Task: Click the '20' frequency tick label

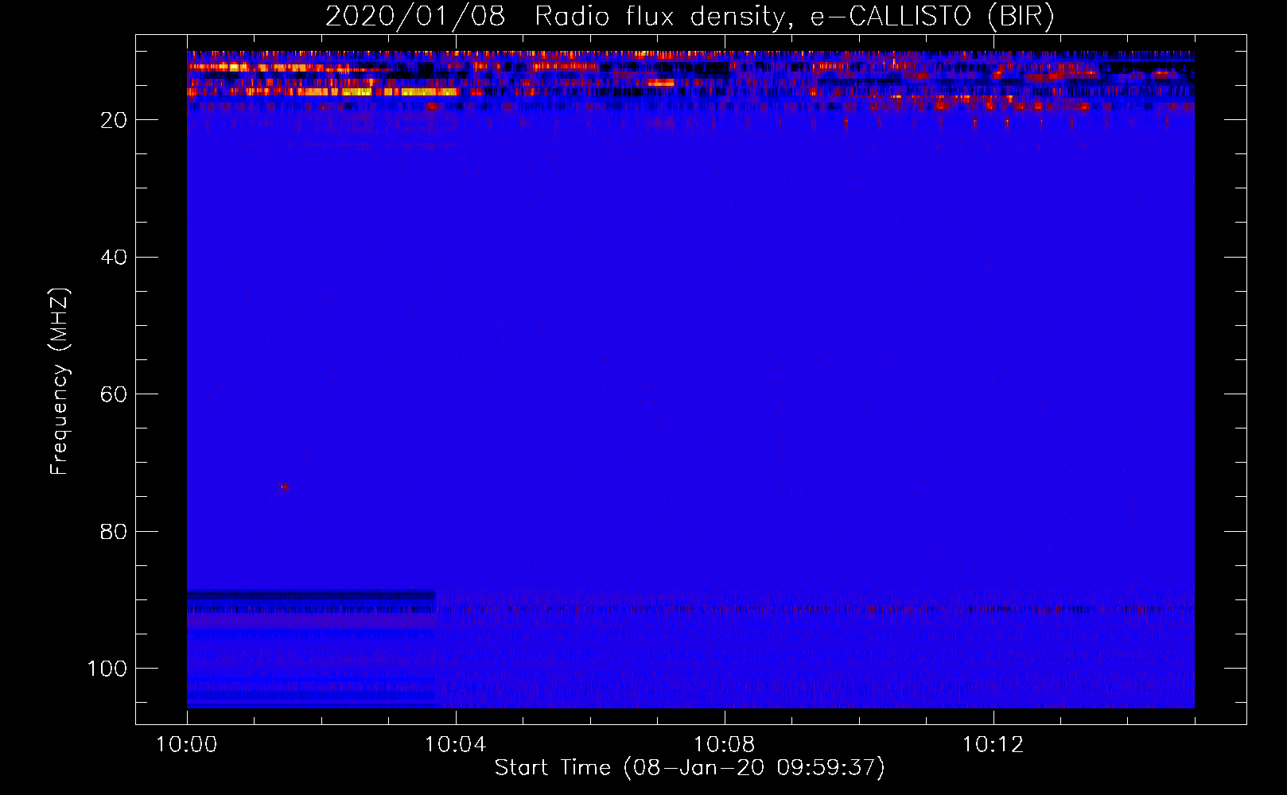Action: point(114,120)
